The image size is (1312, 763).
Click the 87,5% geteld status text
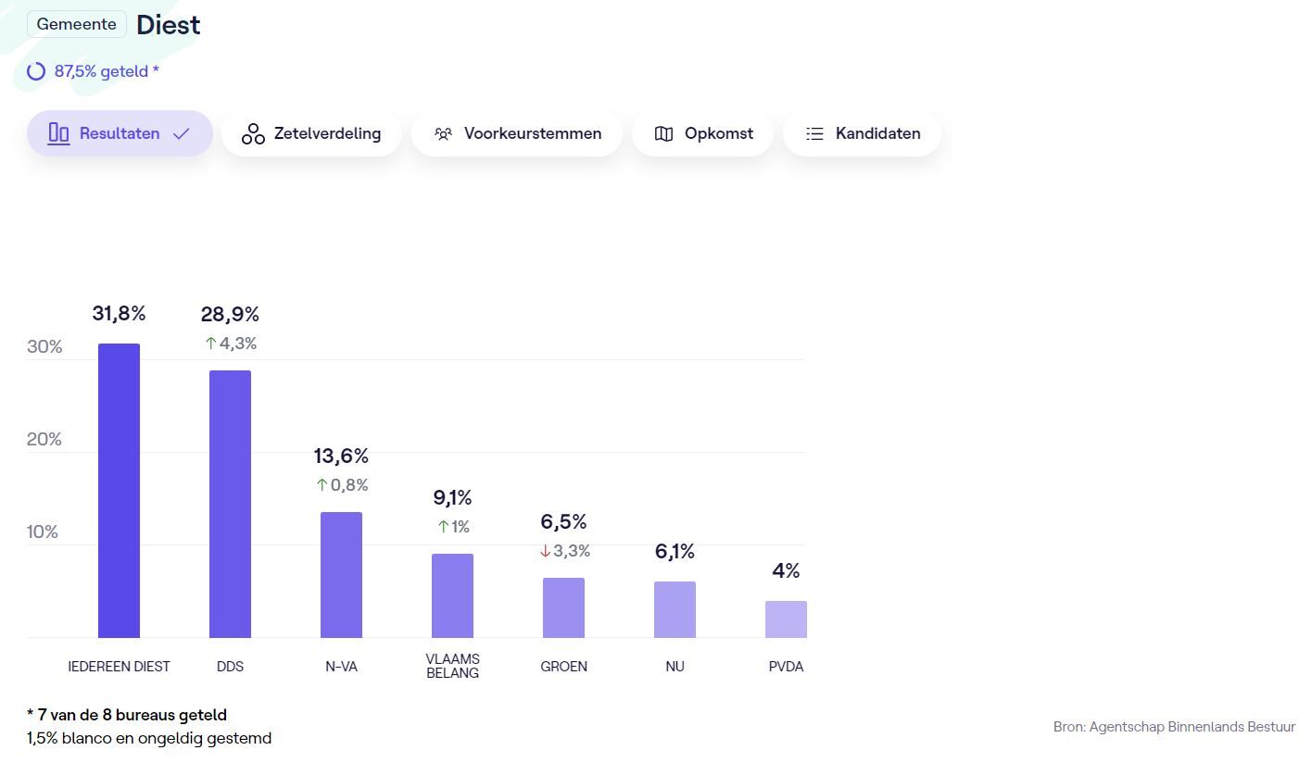click(107, 71)
